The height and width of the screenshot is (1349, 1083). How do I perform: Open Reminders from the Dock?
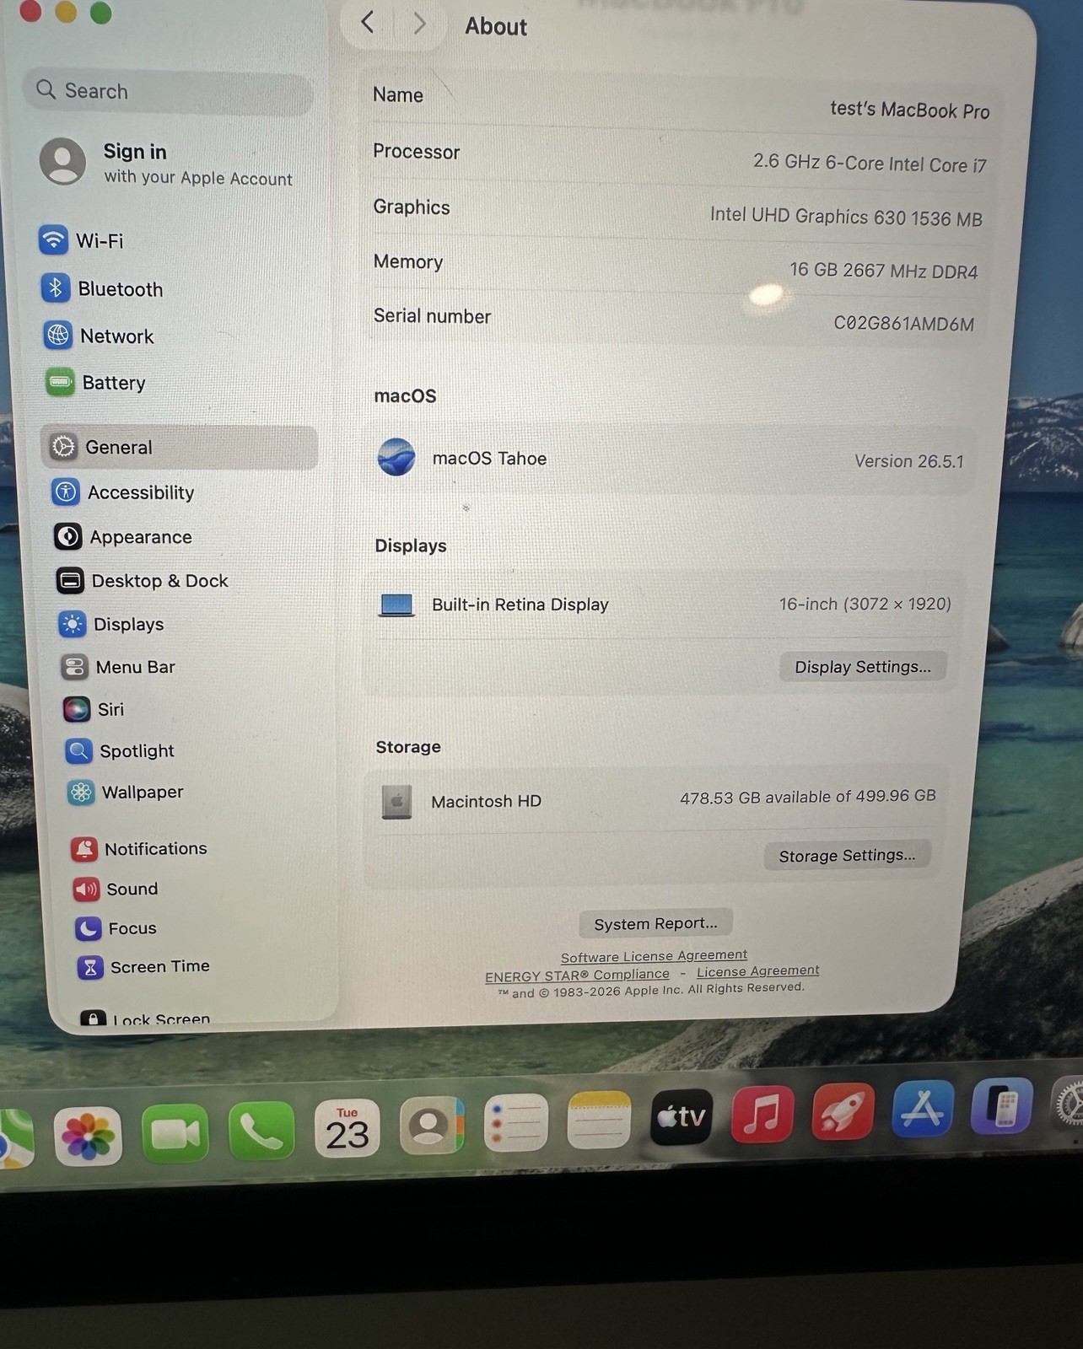tap(515, 1122)
